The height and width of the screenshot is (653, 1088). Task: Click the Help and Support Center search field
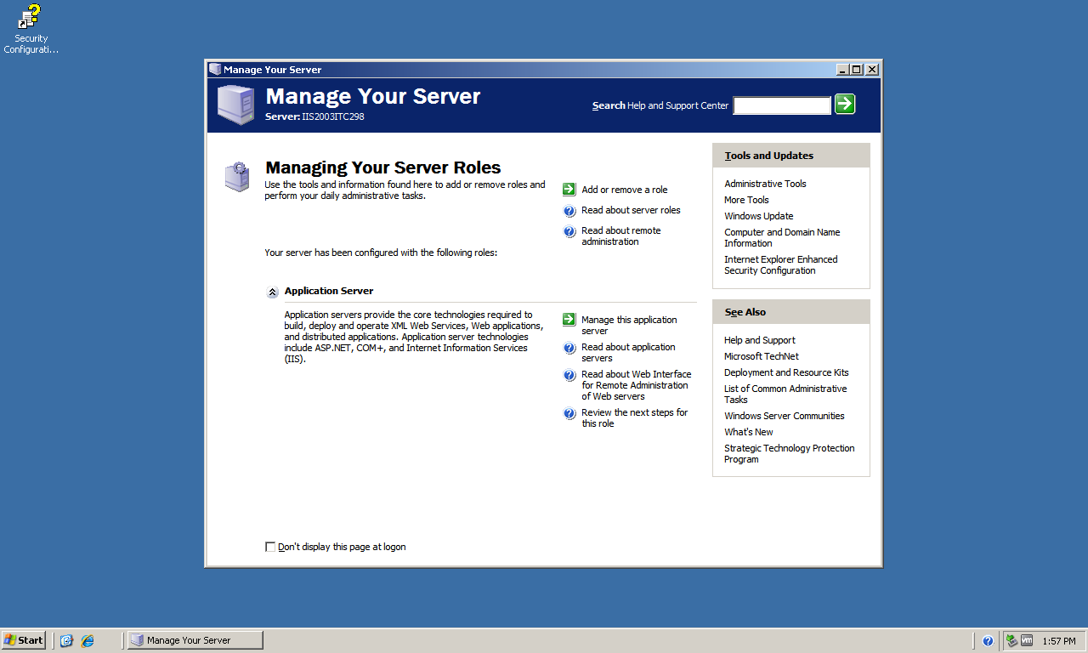pyautogui.click(x=781, y=105)
